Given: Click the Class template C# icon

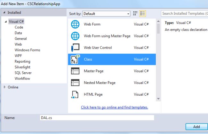Looking at the screenshot, I should tap(75, 59).
